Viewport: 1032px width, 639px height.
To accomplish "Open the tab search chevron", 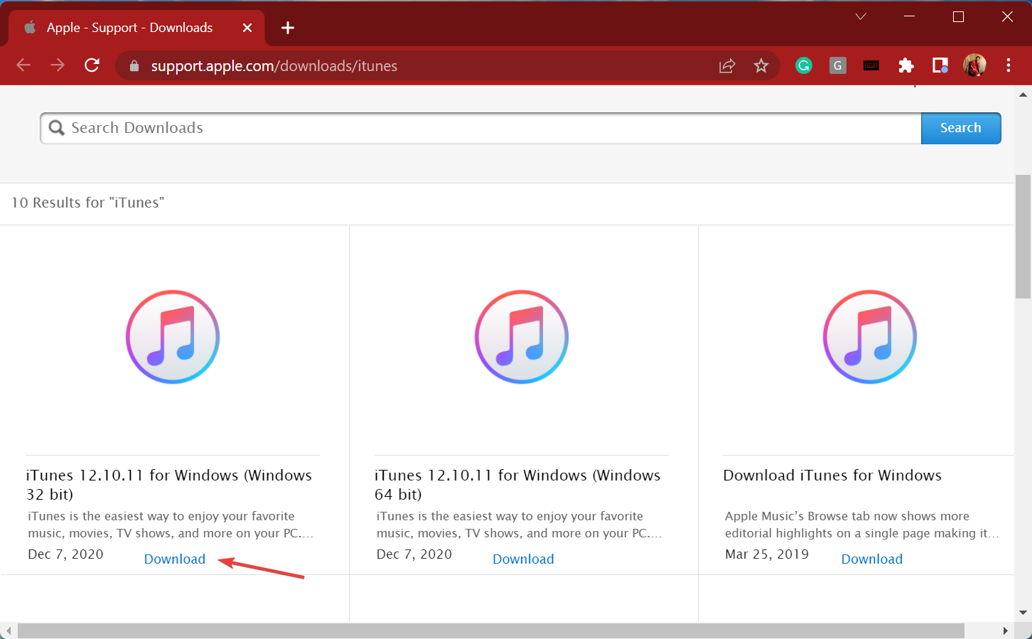I will point(861,16).
